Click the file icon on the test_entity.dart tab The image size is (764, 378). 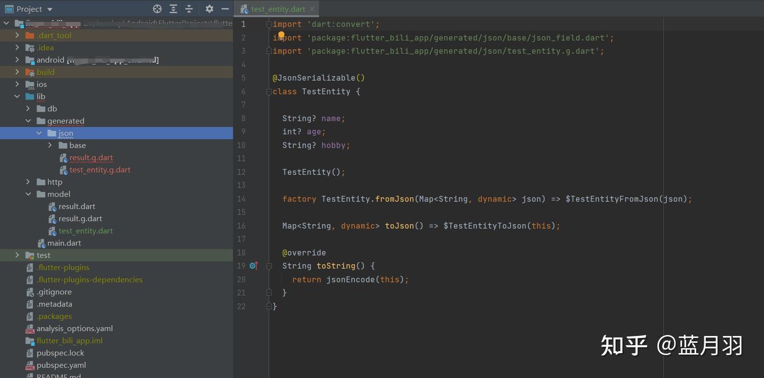tap(244, 8)
